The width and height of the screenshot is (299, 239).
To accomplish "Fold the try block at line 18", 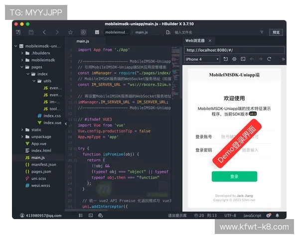I will [75, 149].
